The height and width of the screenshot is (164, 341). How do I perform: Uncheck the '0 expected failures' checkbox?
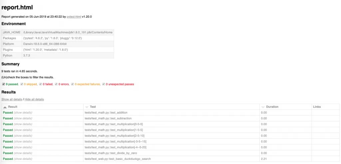(72, 84)
